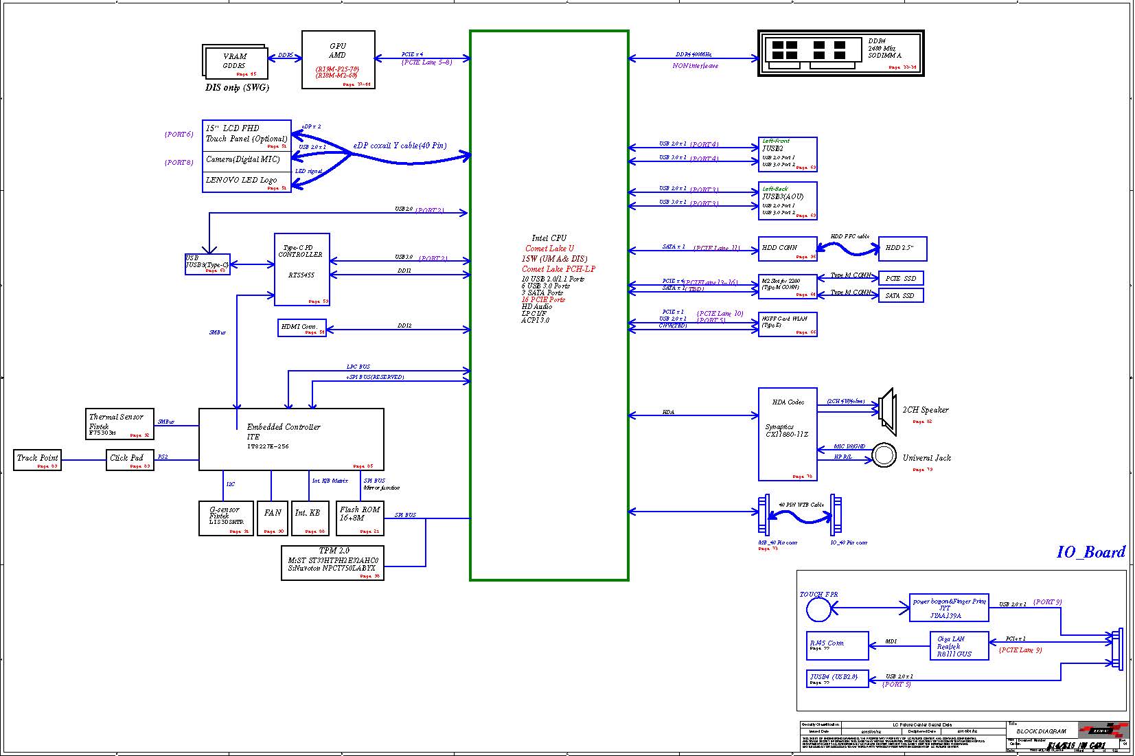Click the NGFF Card WLAN block

[788, 324]
